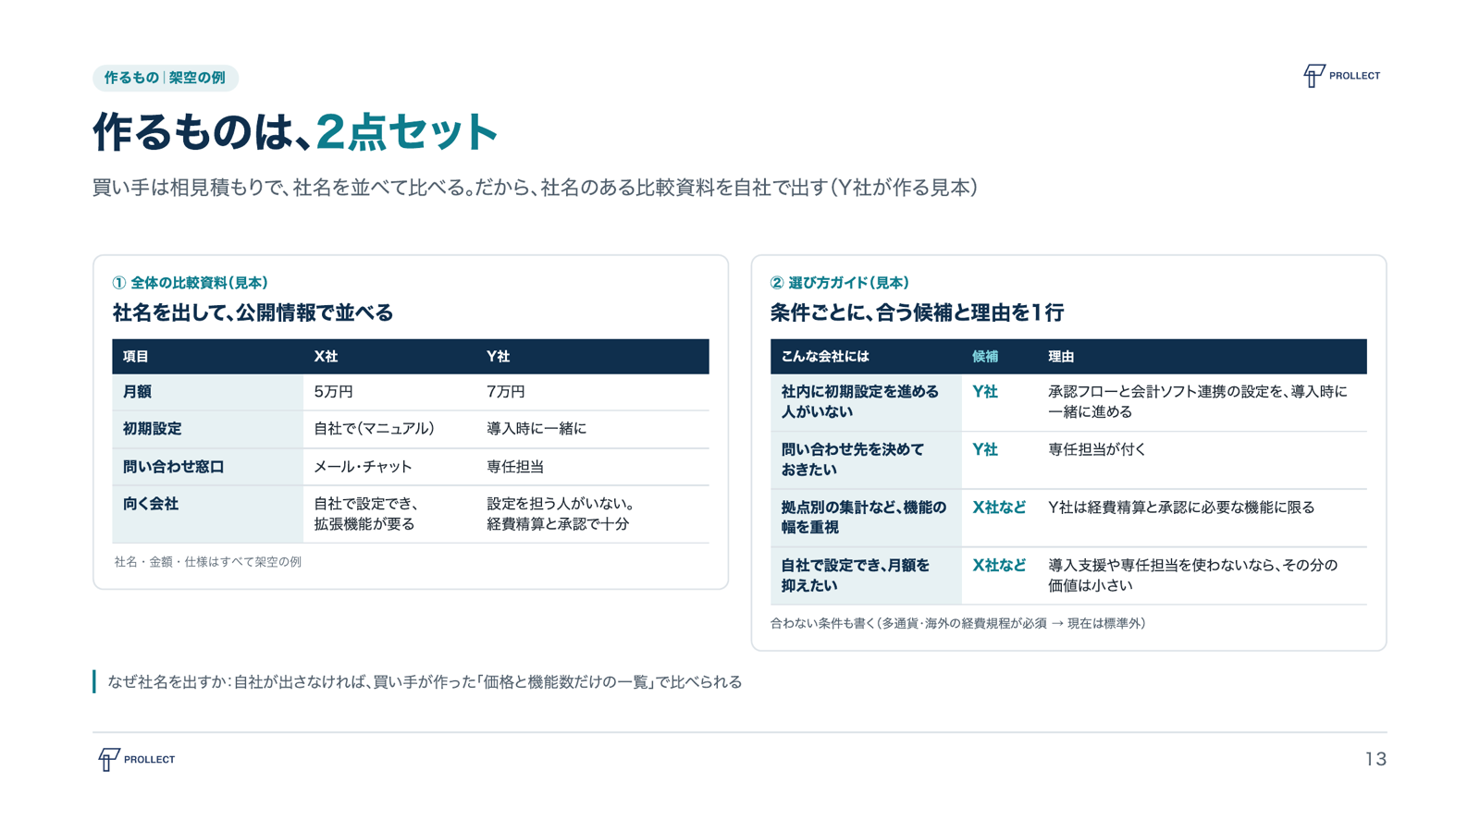Select the '月額' row label

click(137, 392)
